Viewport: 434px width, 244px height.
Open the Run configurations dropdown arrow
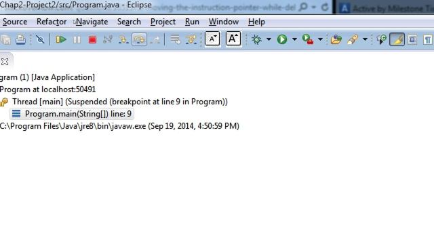pyautogui.click(x=294, y=39)
